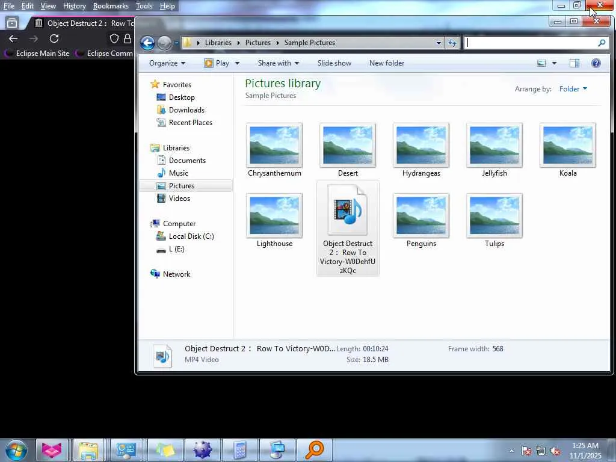Open the view options dropdown arrow
Image resolution: width=616 pixels, height=462 pixels.
click(554, 63)
